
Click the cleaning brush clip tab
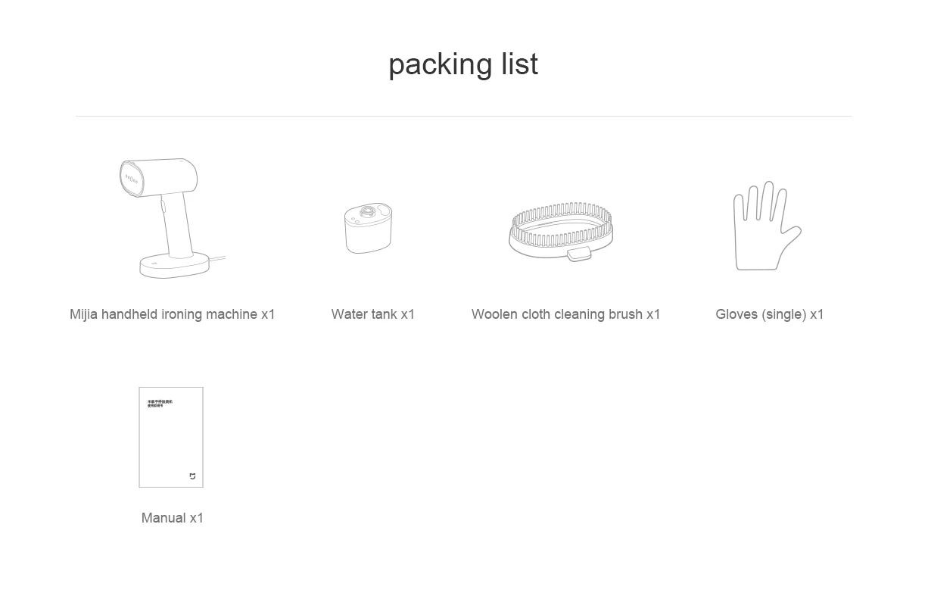click(579, 254)
